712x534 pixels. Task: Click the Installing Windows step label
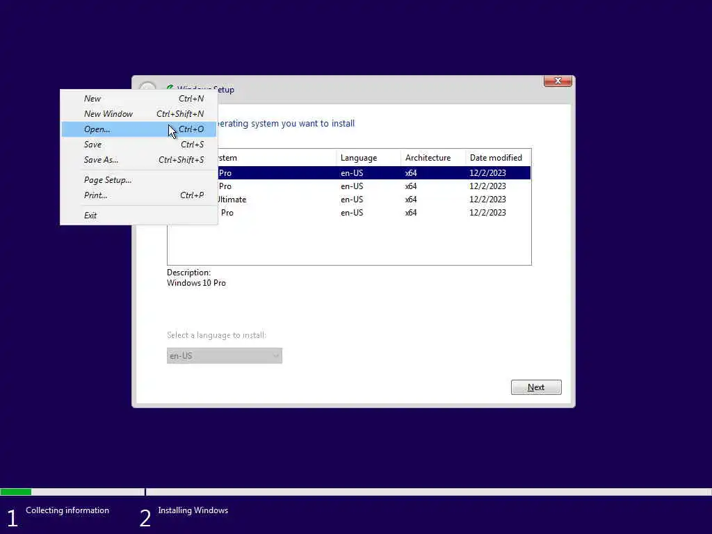click(x=193, y=510)
